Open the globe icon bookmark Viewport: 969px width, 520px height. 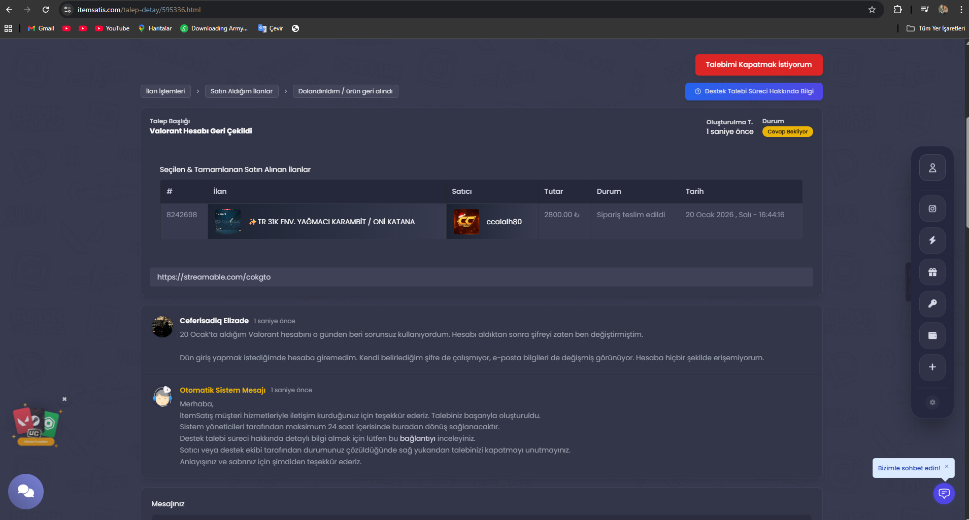[x=295, y=28]
